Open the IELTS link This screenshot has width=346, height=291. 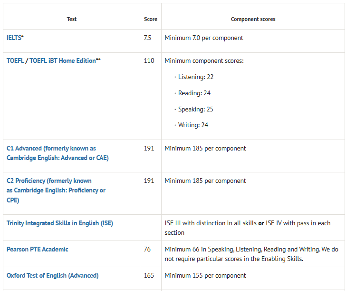click(14, 38)
